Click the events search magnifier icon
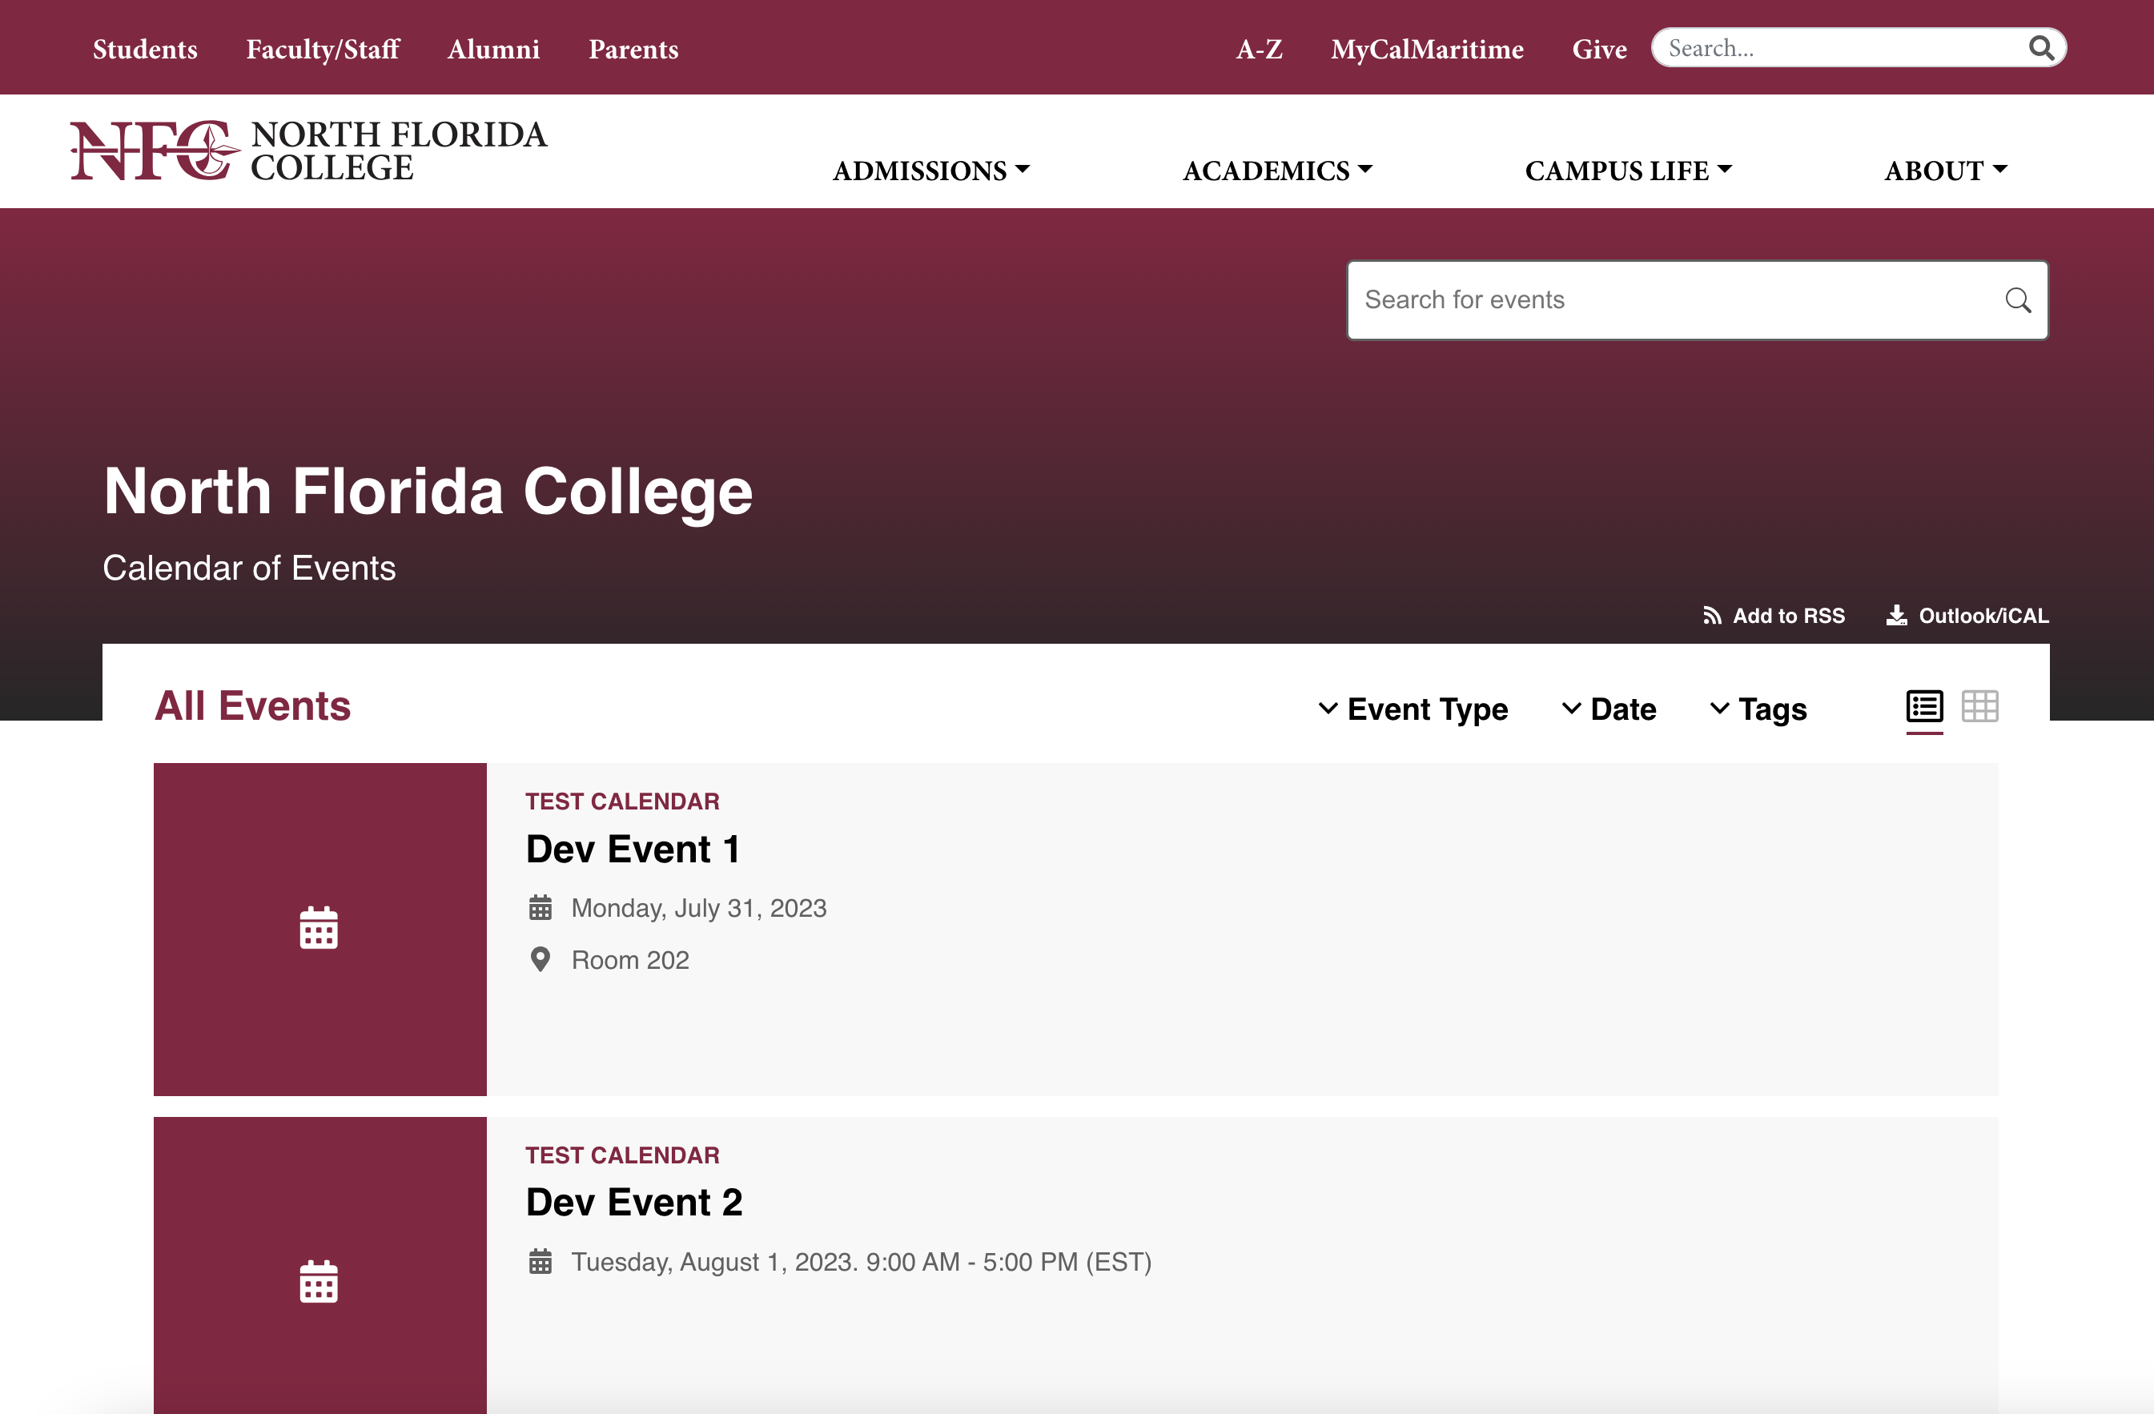 point(2017,300)
